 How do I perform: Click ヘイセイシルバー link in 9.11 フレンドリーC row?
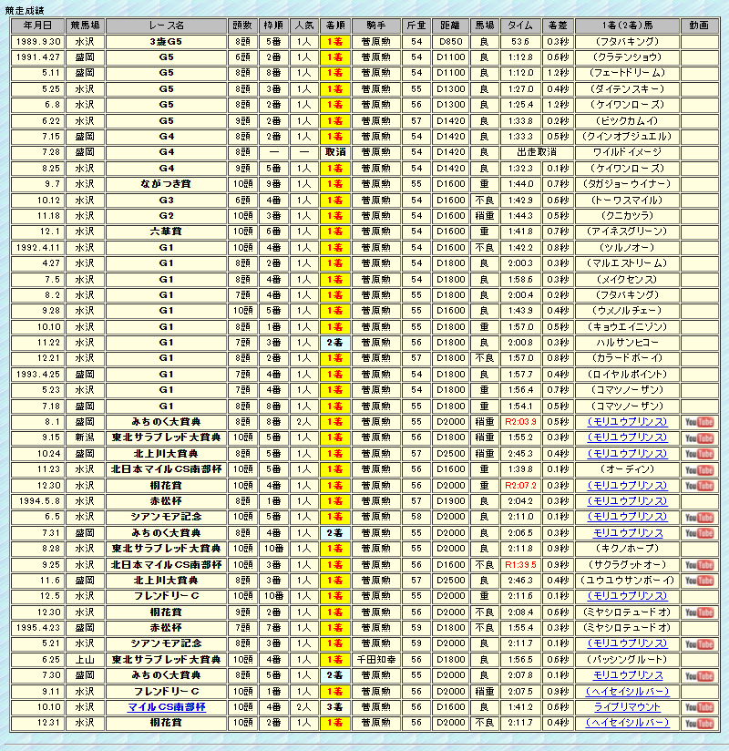point(628,691)
